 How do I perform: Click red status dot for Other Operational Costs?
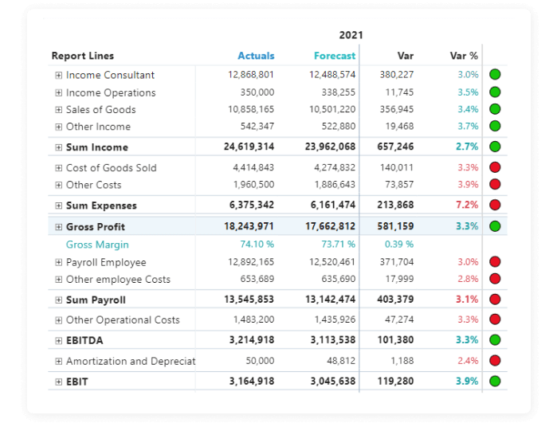pyautogui.click(x=495, y=319)
